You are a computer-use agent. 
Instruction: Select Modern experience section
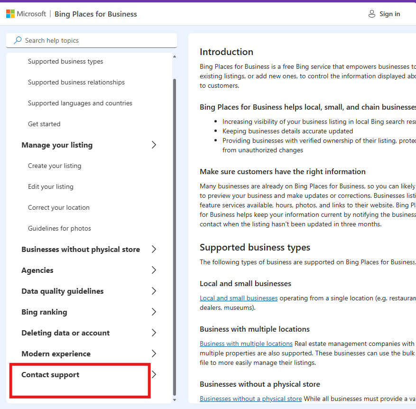click(x=56, y=354)
